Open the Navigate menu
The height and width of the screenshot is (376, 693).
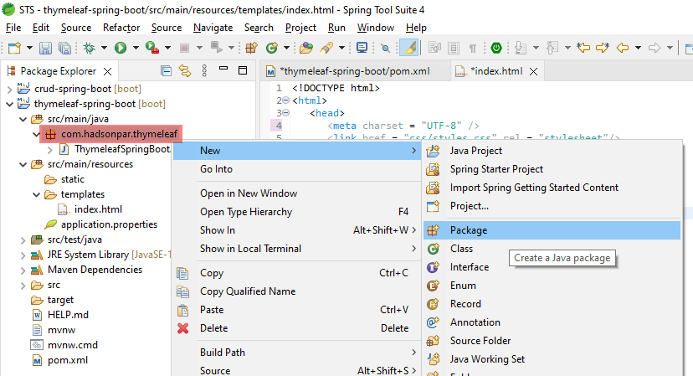pyautogui.click(x=213, y=28)
